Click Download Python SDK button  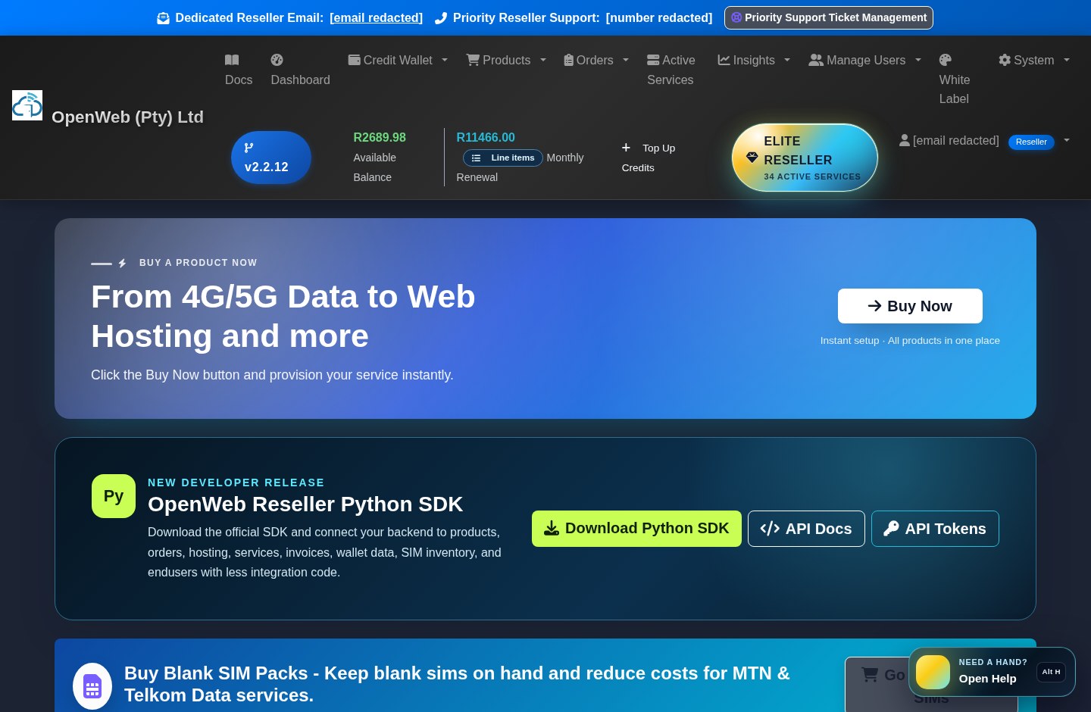[636, 529]
